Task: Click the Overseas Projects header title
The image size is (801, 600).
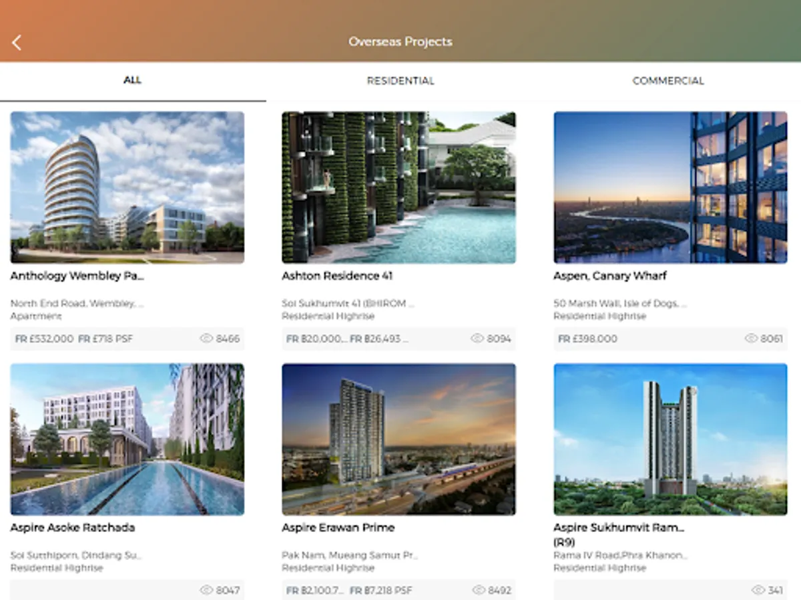Action: coord(400,41)
